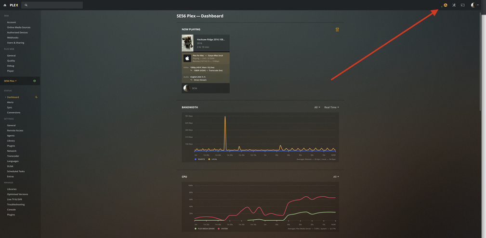This screenshot has width=486, height=238.
Task: Open General under Plex Web
Action: [x=11, y=56]
